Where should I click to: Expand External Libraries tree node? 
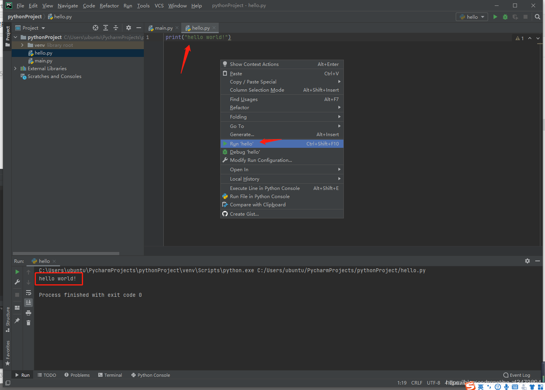click(x=15, y=69)
